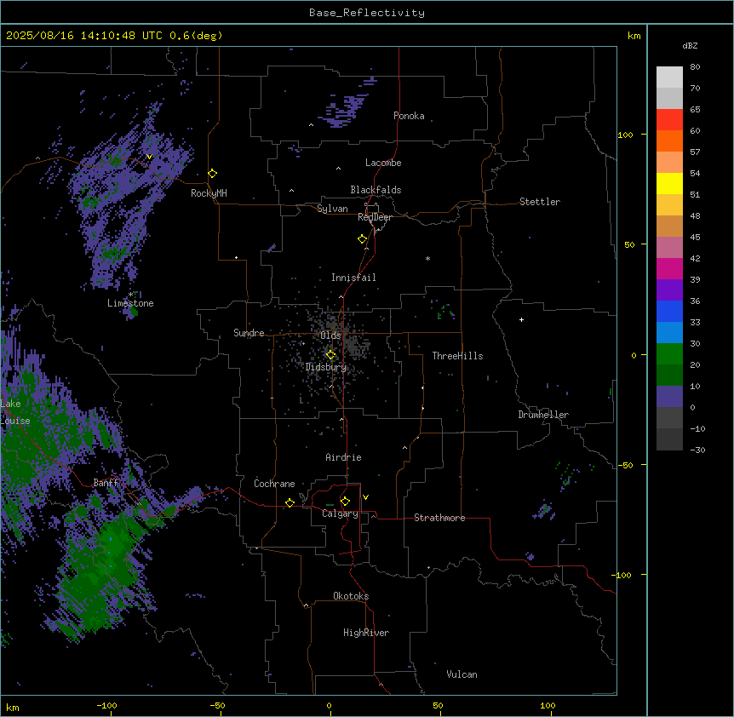Click the Stettler city label
Viewport: 734px width, 717px height.
(540, 202)
